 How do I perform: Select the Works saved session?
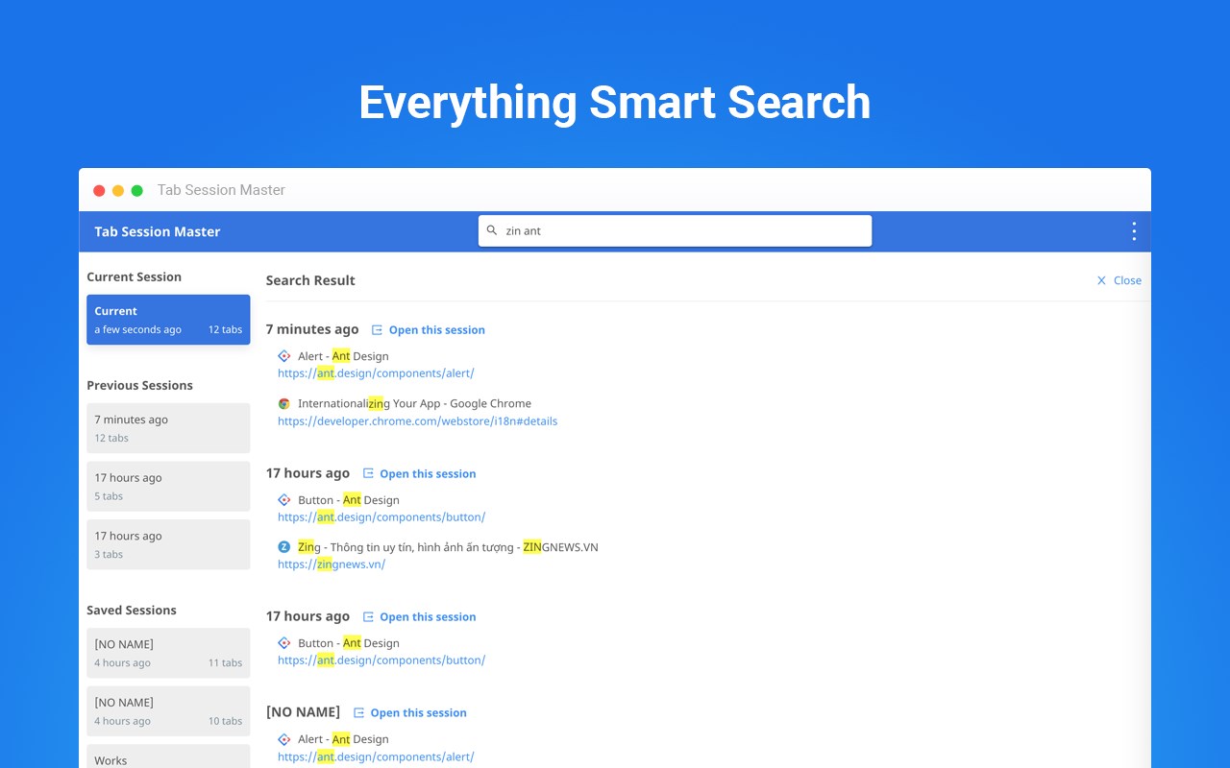168,756
